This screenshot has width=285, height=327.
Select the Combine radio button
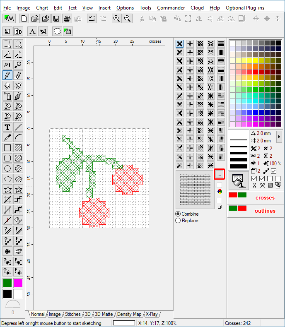178,214
